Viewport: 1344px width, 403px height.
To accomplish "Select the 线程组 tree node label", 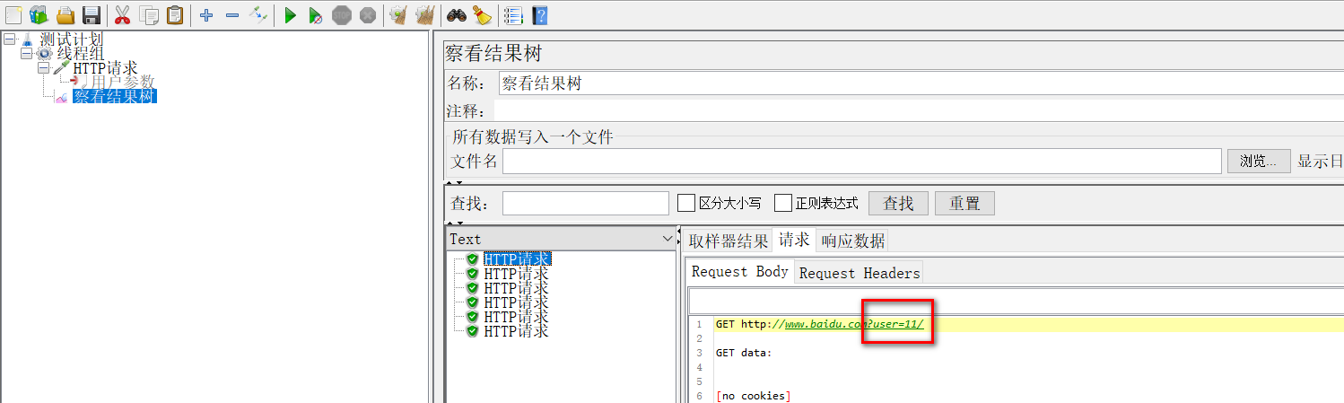I will (x=81, y=54).
